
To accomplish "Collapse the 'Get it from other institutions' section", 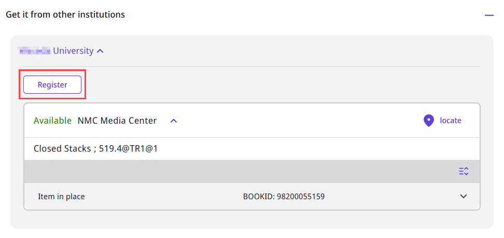I will [489, 16].
